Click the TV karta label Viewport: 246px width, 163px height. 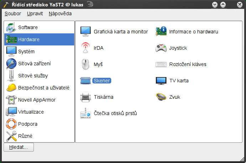click(x=179, y=81)
